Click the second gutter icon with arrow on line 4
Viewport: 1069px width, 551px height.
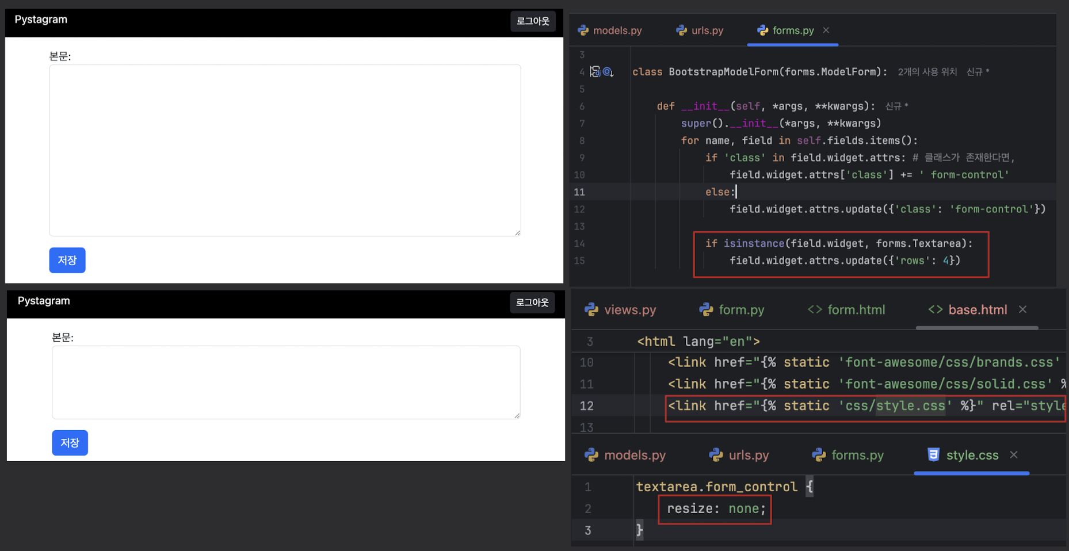608,72
